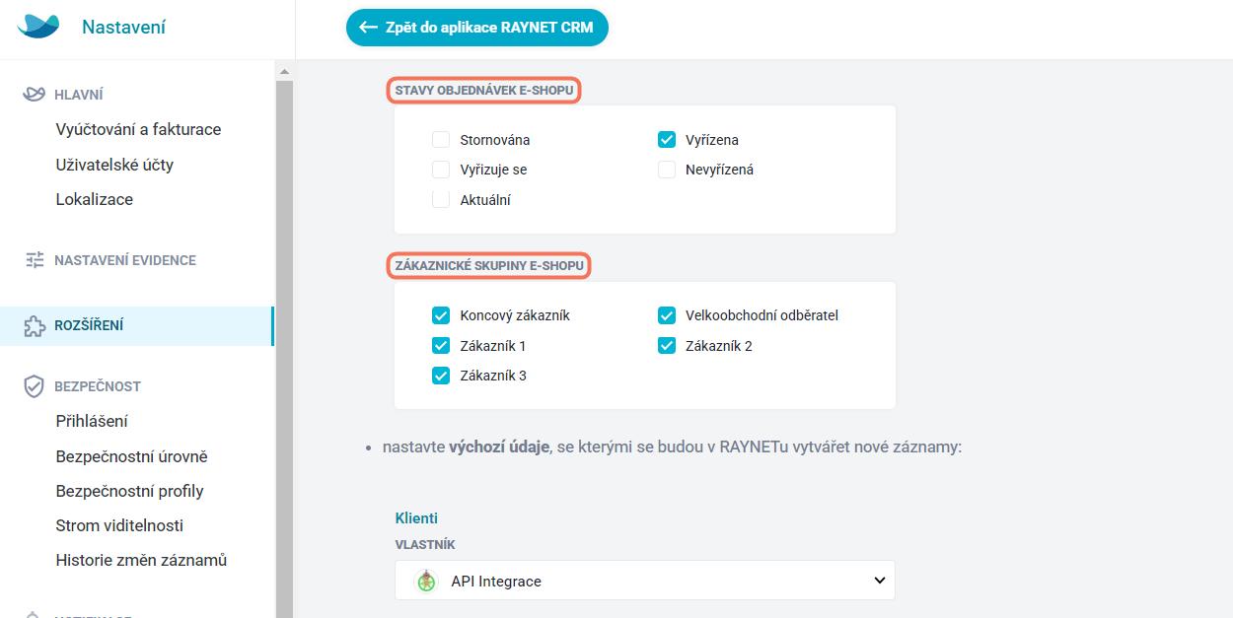Click the sidebar scrollbar up arrow
Screen dimensions: 1233x618
point(284,72)
